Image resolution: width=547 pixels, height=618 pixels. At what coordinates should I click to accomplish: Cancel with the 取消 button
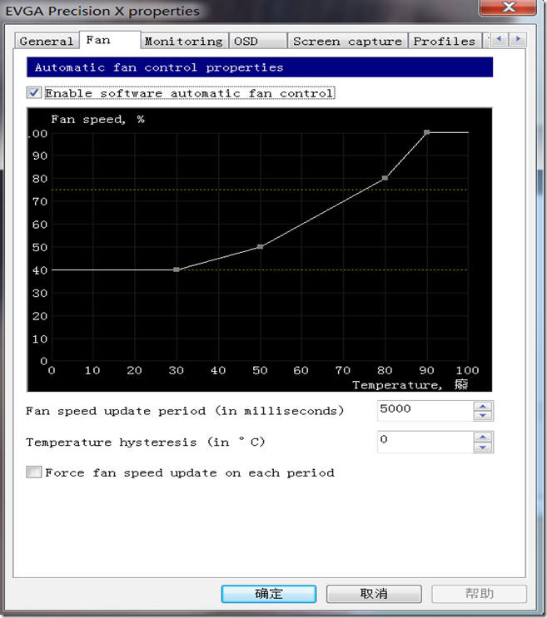tap(374, 594)
